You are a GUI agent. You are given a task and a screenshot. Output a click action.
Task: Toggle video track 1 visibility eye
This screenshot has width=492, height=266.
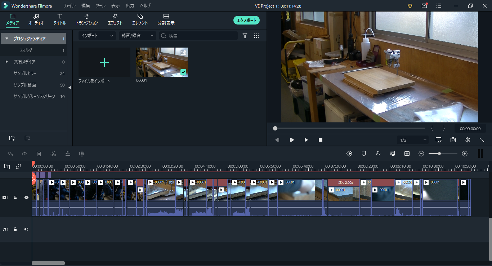(x=26, y=198)
